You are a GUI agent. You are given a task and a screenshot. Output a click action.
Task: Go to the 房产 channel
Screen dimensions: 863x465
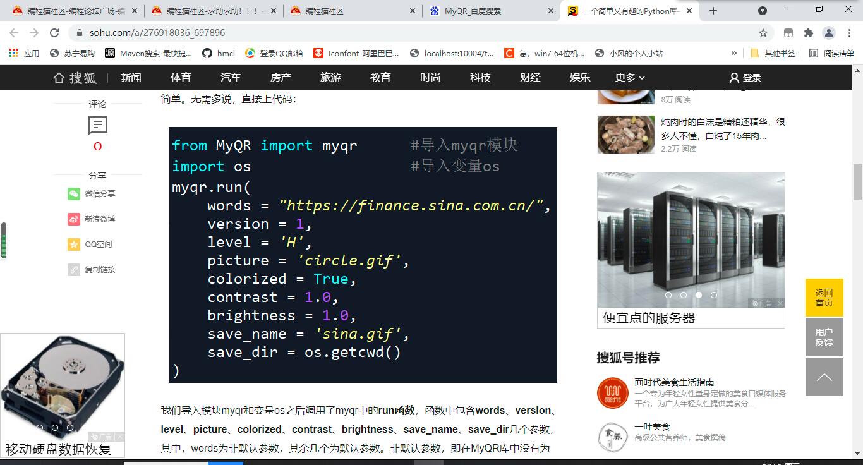coord(281,77)
